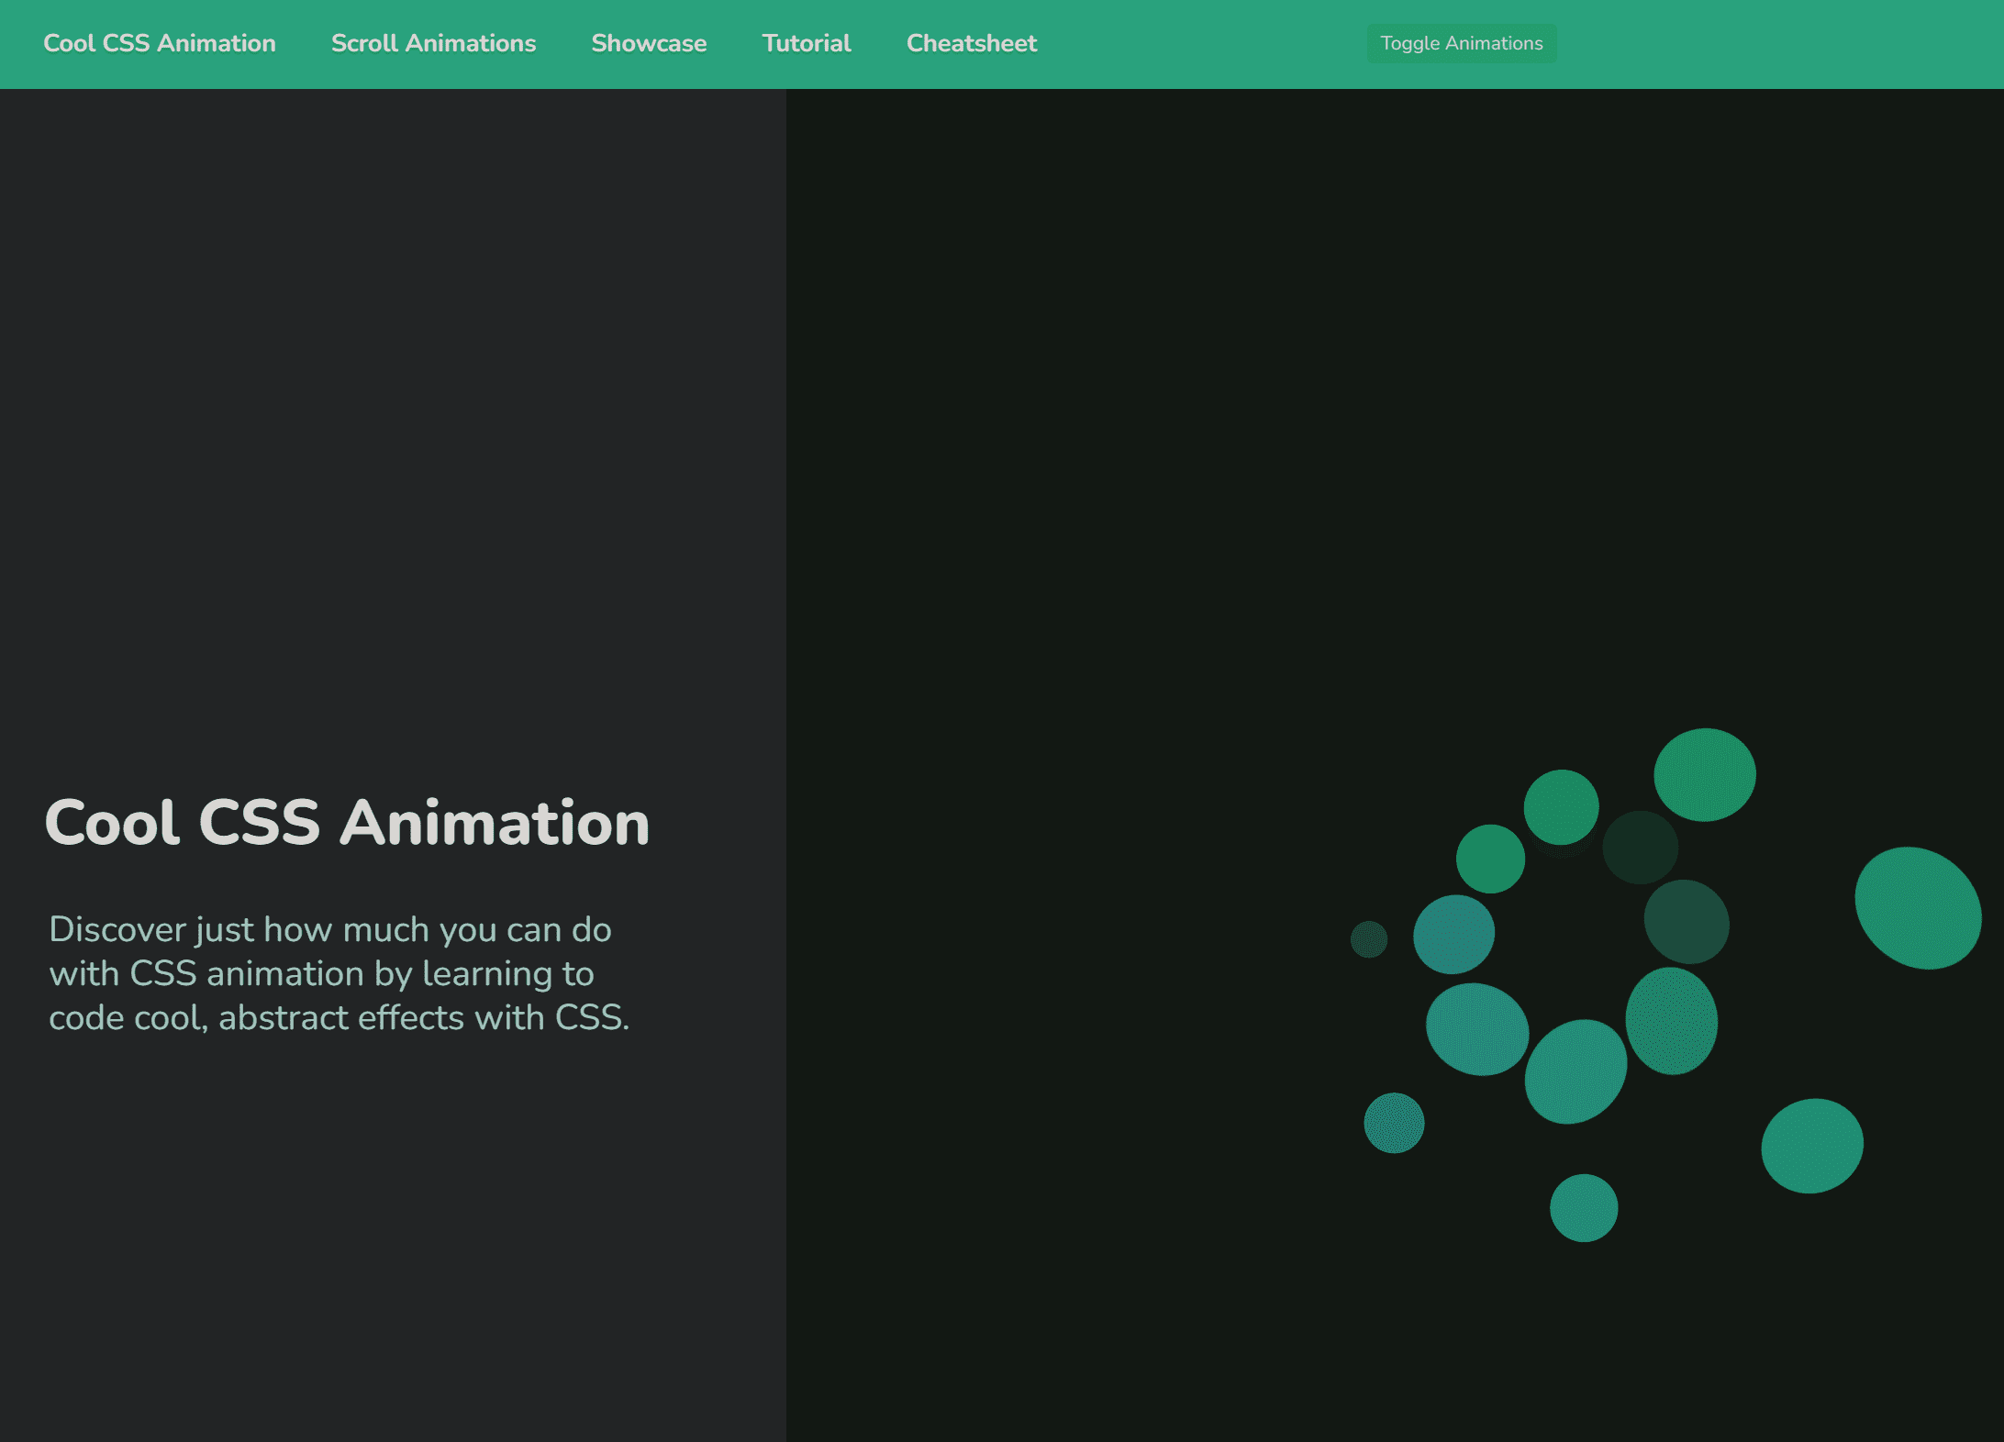Click the tiny circle at the cluster's left
The width and height of the screenshot is (2004, 1442).
click(x=1368, y=939)
